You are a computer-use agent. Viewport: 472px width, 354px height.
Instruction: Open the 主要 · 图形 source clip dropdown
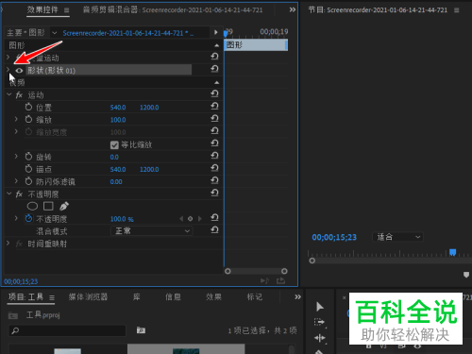(x=55, y=33)
